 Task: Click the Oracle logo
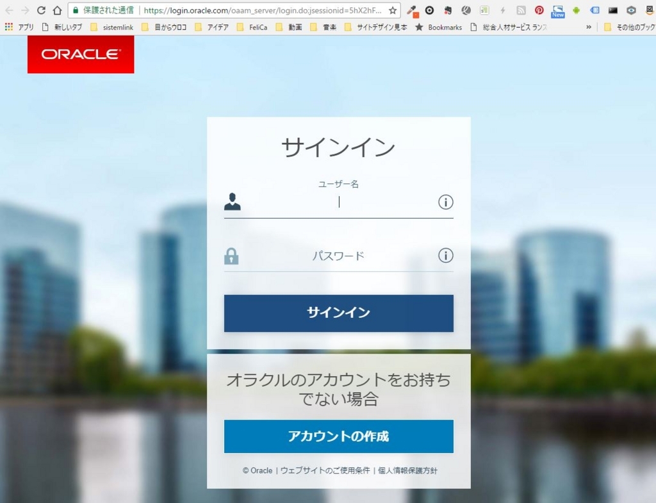point(81,54)
